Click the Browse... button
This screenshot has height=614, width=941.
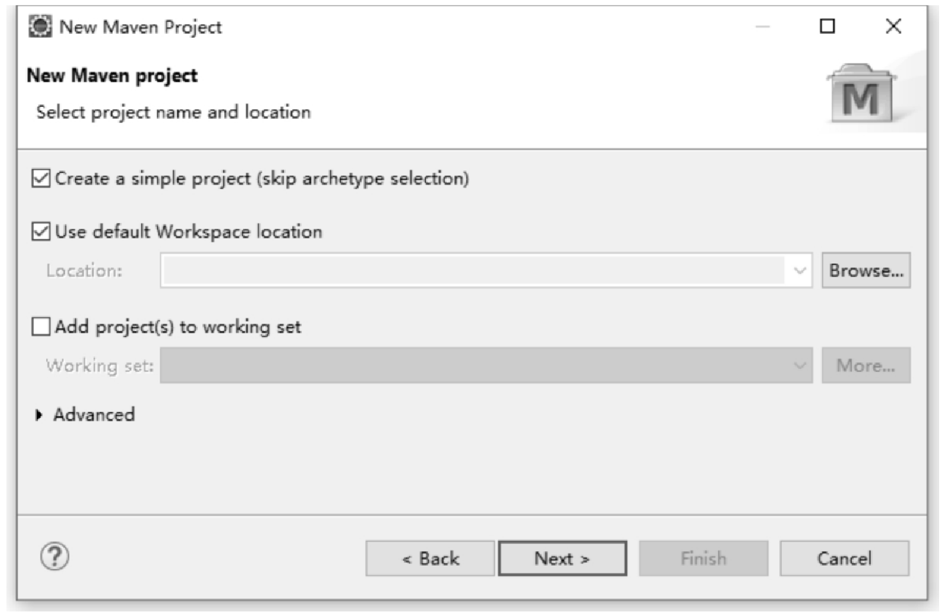point(866,271)
